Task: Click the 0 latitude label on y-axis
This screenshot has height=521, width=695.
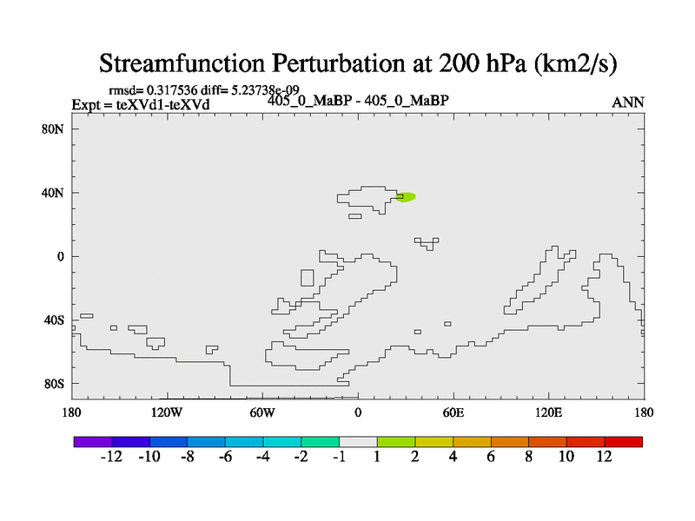Action: 62,256
